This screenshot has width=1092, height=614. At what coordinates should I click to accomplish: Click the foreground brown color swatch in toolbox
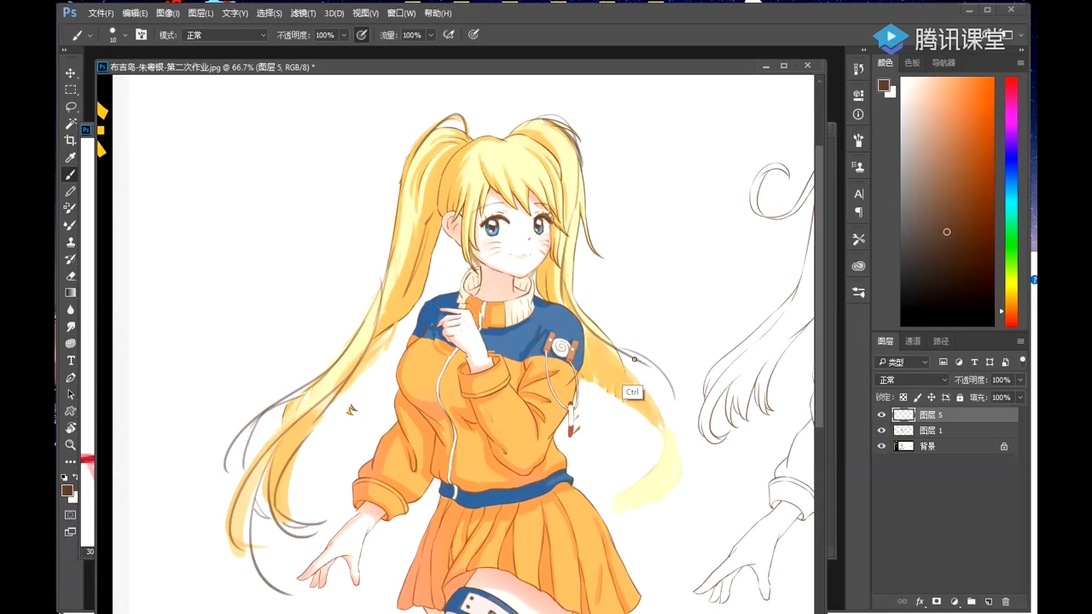(67, 490)
